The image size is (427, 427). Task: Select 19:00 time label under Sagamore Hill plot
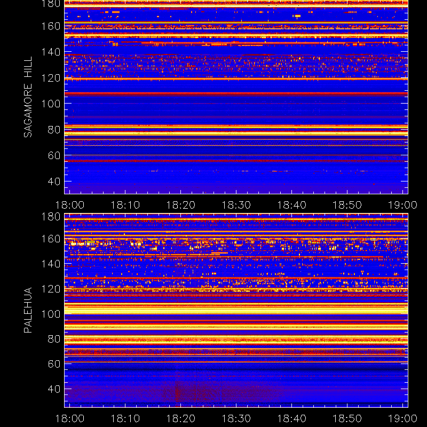(402, 205)
